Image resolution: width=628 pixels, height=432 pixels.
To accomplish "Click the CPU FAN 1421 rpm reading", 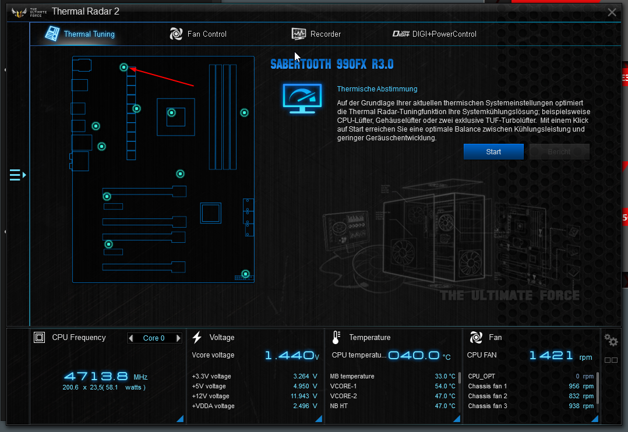I will [560, 356].
